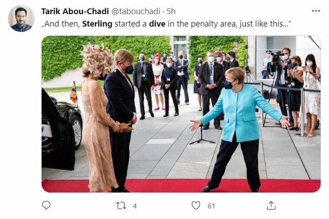Open Tarik Abou-Chadi display name link

75,11
